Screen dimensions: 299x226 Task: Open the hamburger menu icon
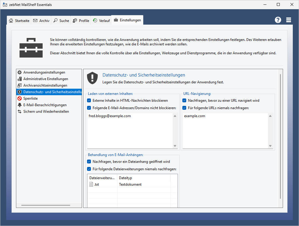pos(289,20)
